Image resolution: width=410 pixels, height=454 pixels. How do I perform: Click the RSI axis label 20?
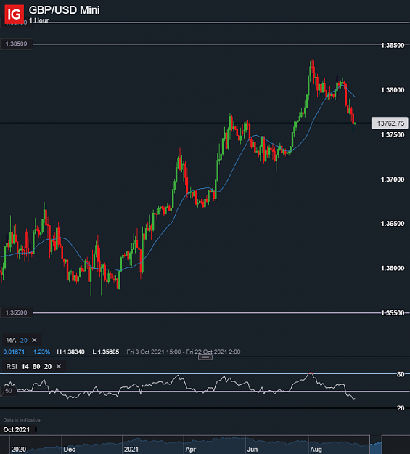pyautogui.click(x=401, y=408)
